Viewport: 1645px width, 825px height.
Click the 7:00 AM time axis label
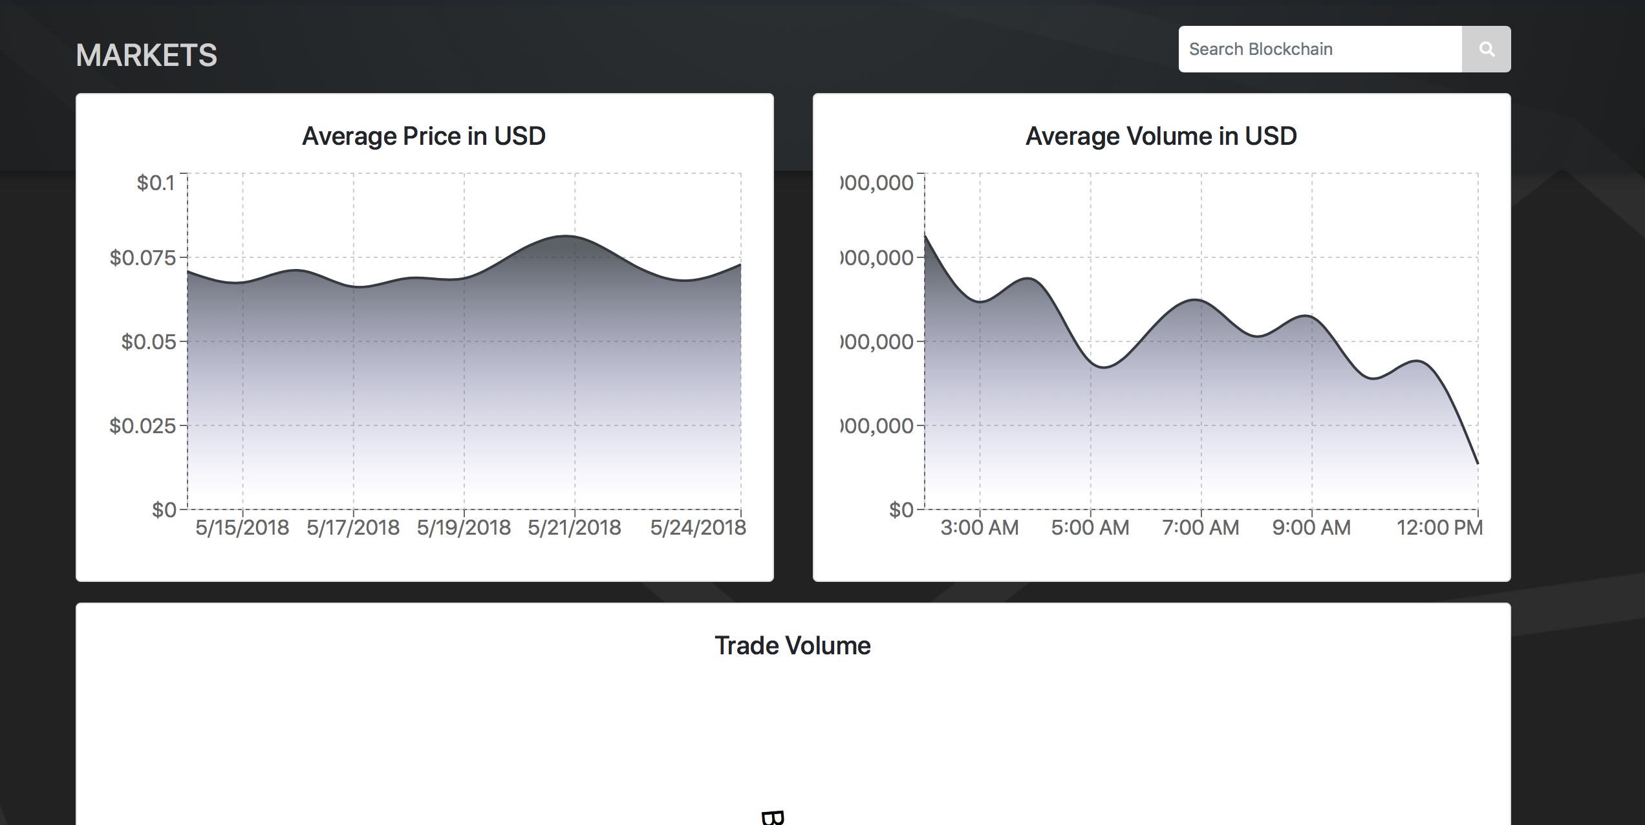[x=1201, y=528]
